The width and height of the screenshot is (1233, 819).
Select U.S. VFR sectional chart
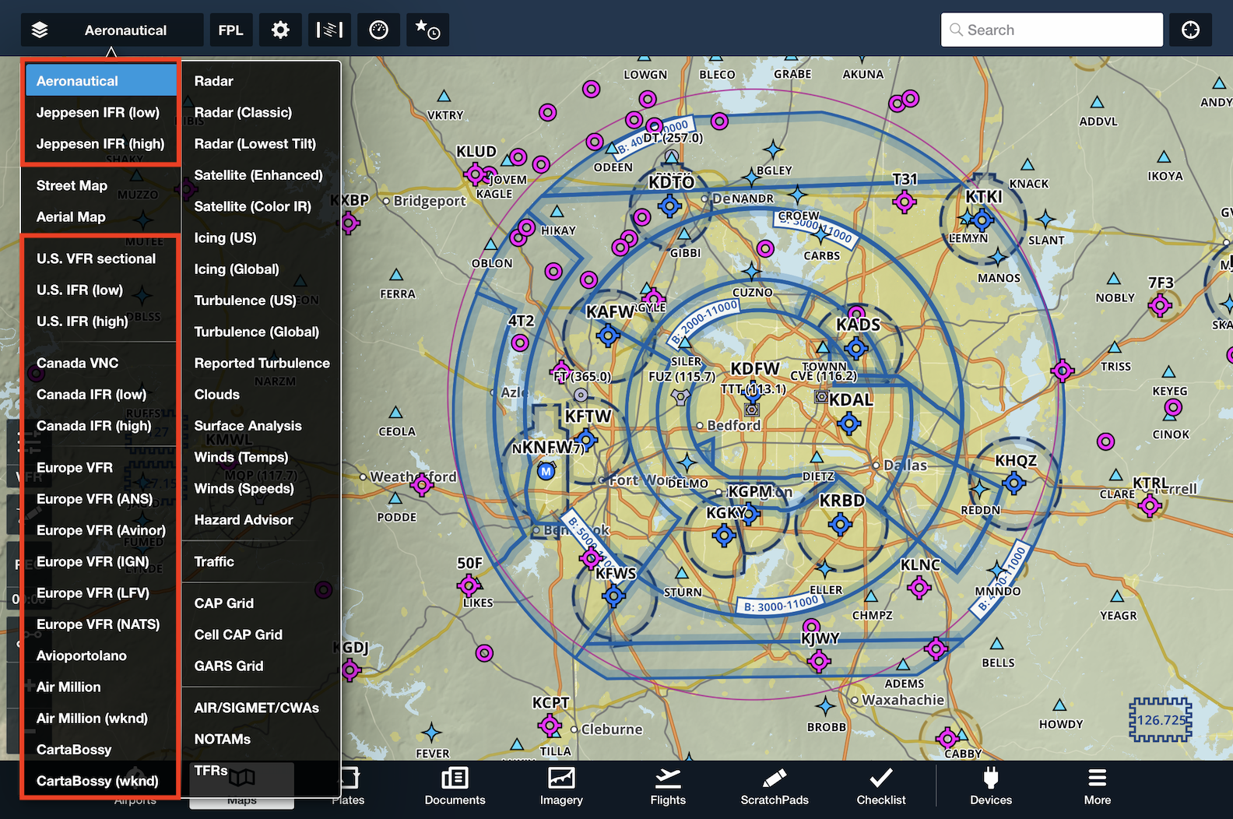point(96,258)
